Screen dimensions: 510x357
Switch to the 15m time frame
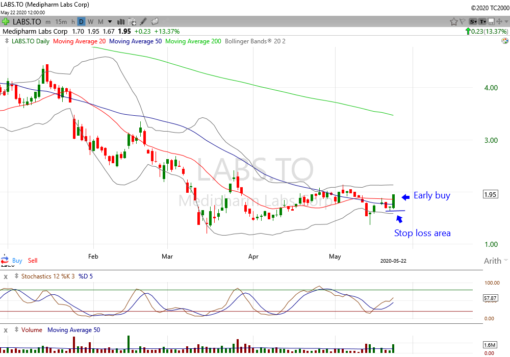[61, 22]
